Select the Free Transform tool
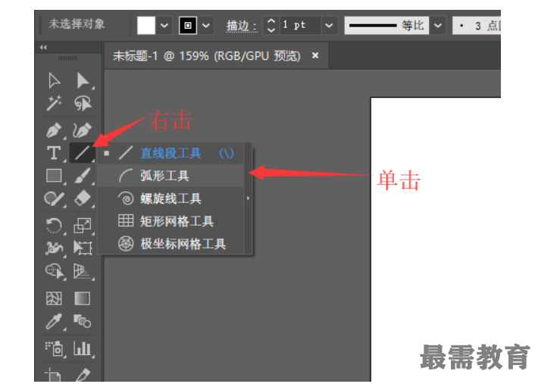Image resolution: width=535 pixels, height=387 pixels. coord(83,248)
